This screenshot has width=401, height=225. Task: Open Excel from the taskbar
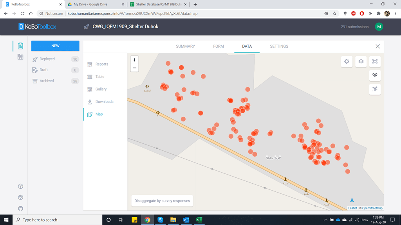pyautogui.click(x=199, y=220)
